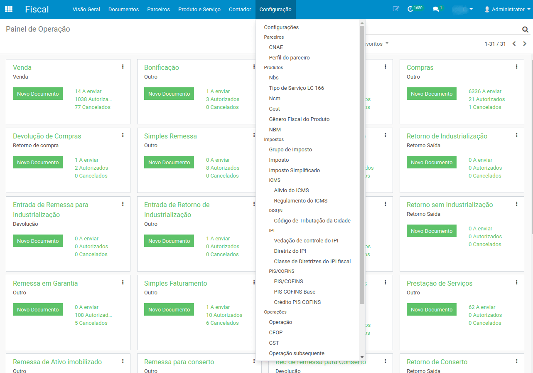Open kebab menu on Prestação de Serviços card
Viewport: 533px width, 373px height.
pyautogui.click(x=516, y=282)
